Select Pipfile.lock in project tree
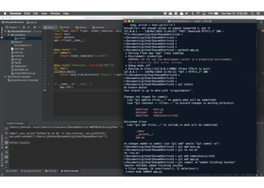Screen dimensions: 264x188 [19, 66]
